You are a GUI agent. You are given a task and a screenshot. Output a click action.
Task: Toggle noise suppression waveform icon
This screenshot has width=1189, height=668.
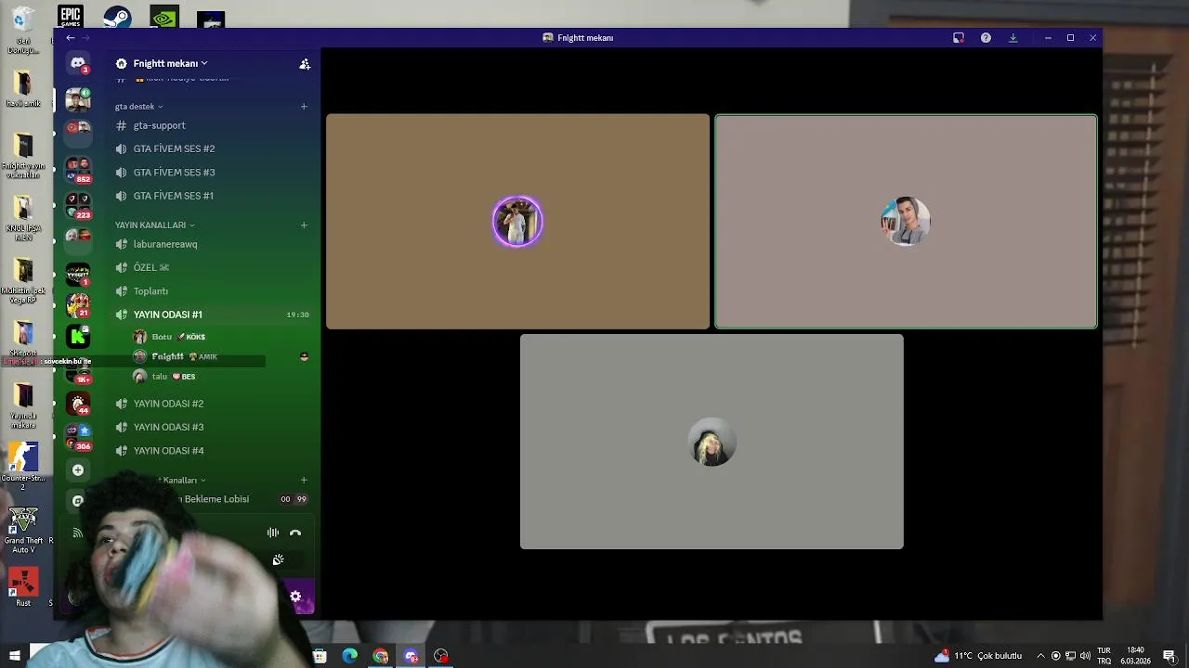(273, 533)
